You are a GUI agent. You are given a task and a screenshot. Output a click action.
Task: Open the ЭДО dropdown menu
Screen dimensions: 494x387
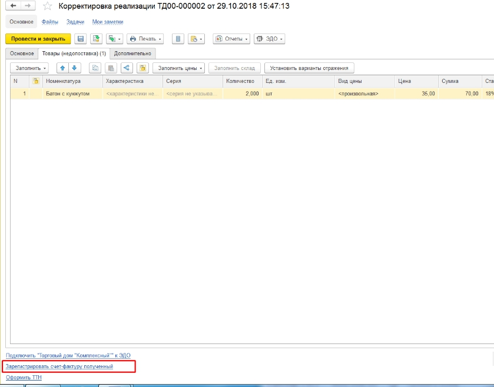269,39
